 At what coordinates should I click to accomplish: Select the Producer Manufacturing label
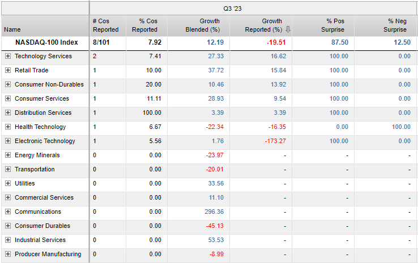[48, 254]
